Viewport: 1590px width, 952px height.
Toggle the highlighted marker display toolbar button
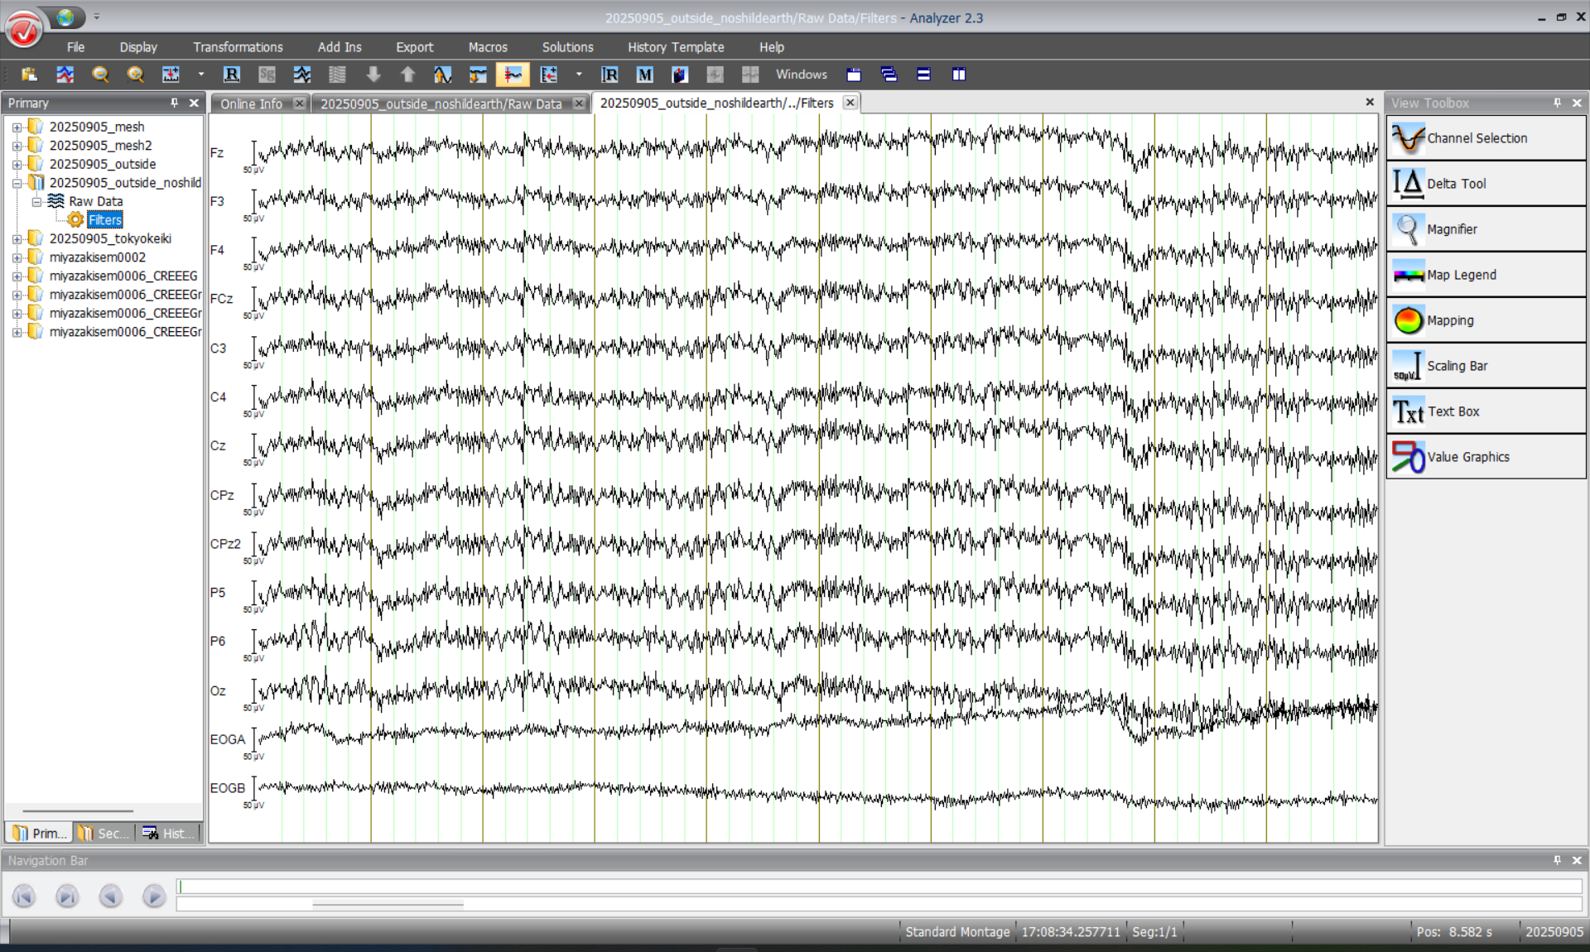[513, 75]
